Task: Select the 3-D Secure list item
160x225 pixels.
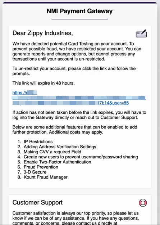Action: point(35,172)
